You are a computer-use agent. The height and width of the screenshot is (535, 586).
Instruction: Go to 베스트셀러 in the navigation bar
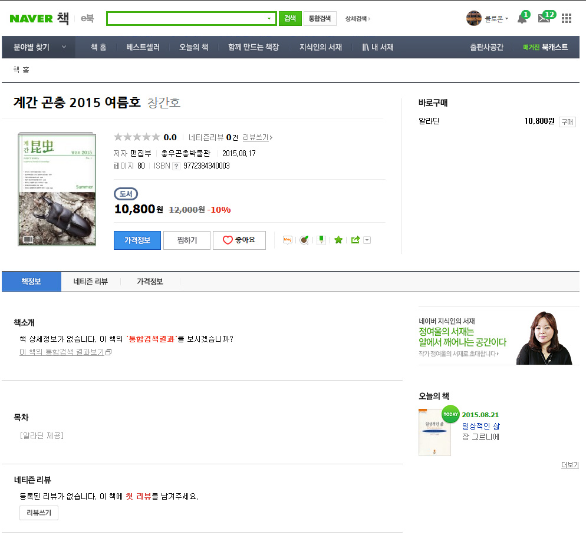click(x=143, y=47)
